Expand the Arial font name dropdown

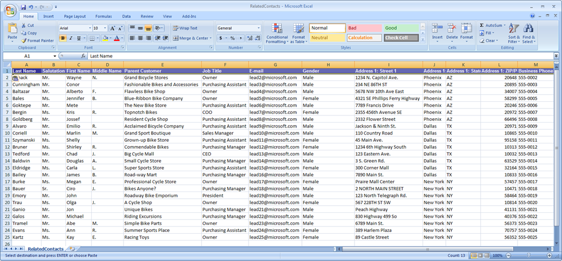point(89,28)
